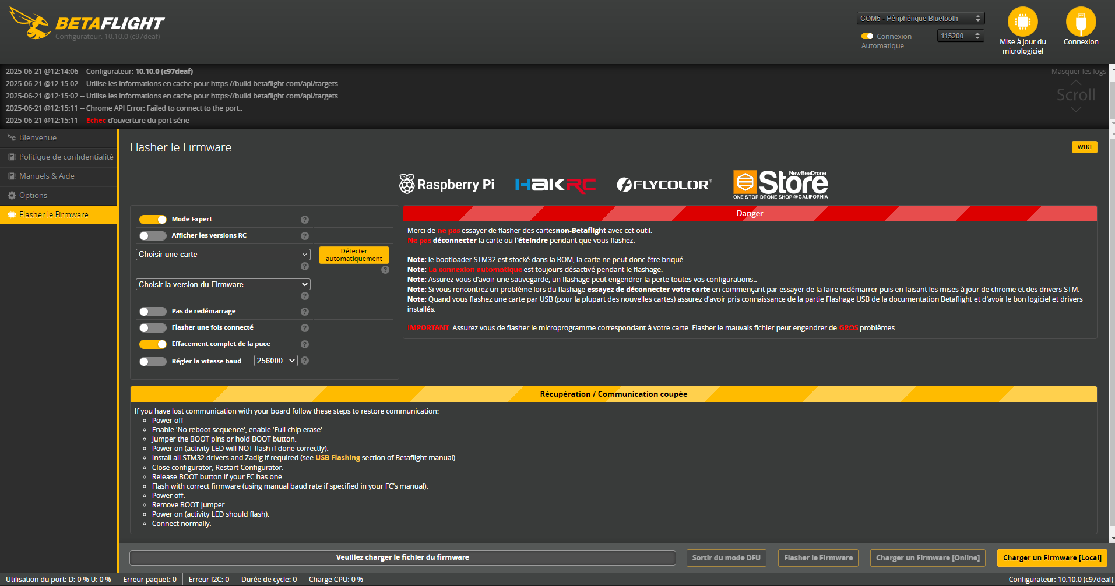This screenshot has height=586, width=1115.
Task: Hide logs with Masquer les logs
Action: [x=1078, y=72]
